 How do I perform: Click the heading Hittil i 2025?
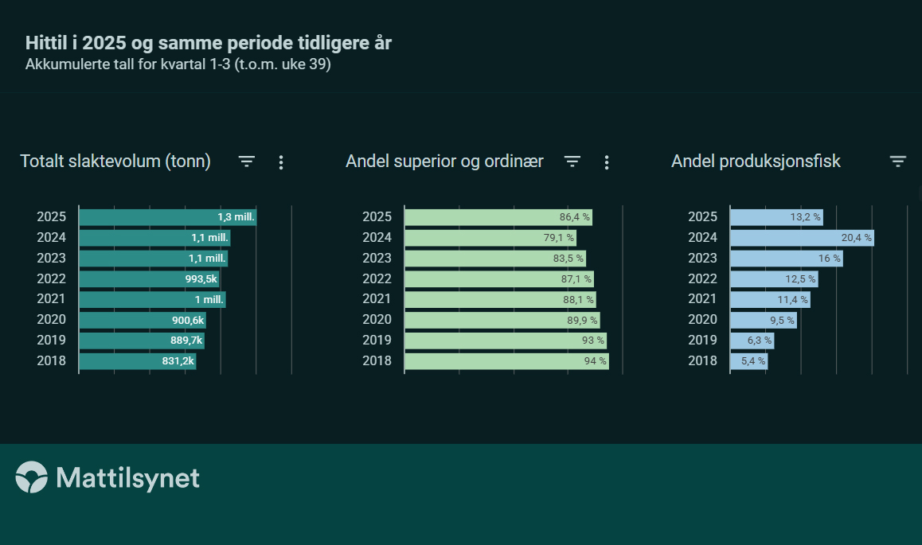pyautogui.click(x=208, y=43)
